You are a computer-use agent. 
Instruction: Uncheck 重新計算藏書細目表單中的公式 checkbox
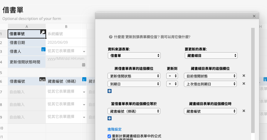pyautogui.click(x=109, y=136)
